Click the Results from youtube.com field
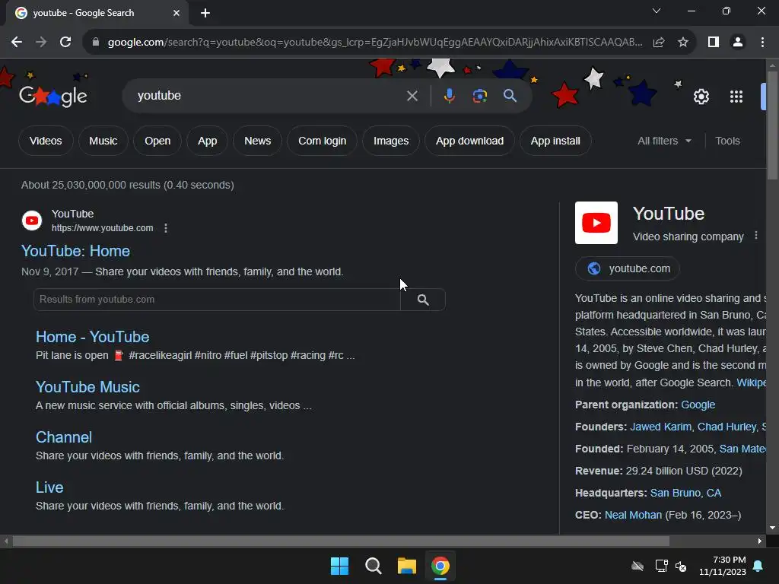 pyautogui.click(x=217, y=300)
